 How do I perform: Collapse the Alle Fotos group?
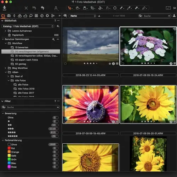pyautogui.click(x=8, y=80)
